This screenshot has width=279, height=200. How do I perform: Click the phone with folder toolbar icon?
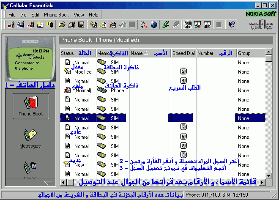[71, 25]
